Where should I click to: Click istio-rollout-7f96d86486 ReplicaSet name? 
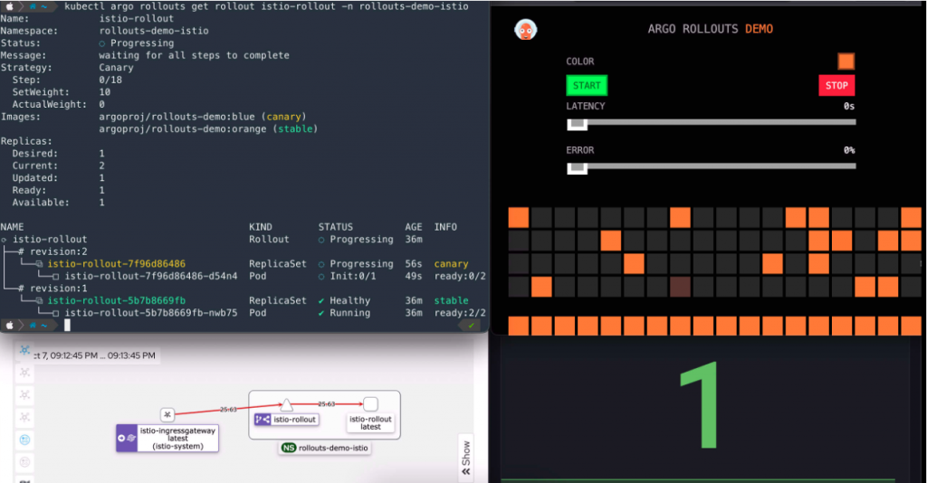click(117, 264)
